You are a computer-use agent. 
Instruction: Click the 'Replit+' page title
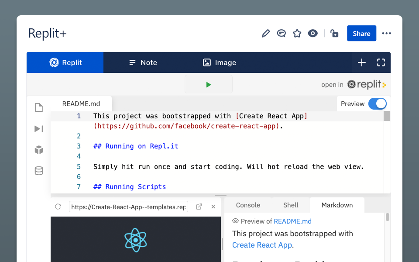pyautogui.click(x=47, y=34)
